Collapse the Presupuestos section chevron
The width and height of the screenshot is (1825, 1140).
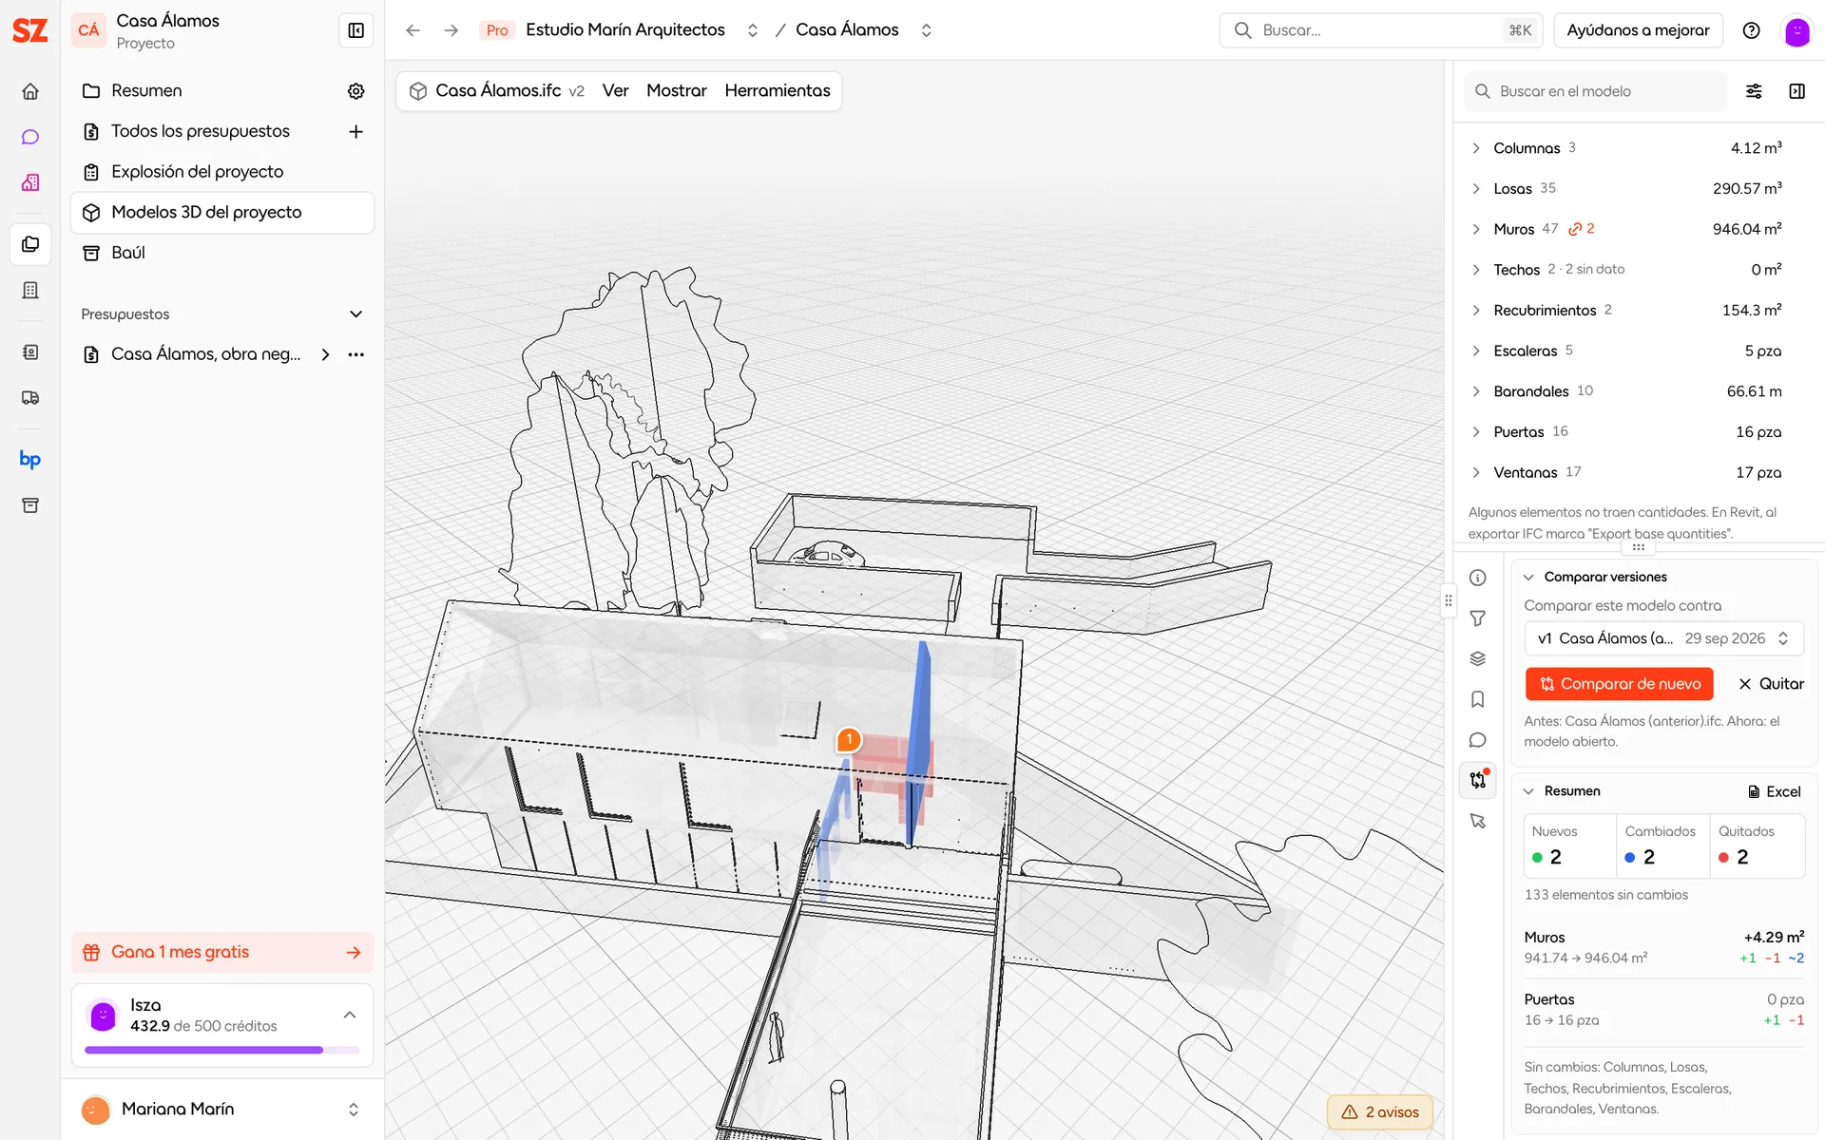point(355,314)
